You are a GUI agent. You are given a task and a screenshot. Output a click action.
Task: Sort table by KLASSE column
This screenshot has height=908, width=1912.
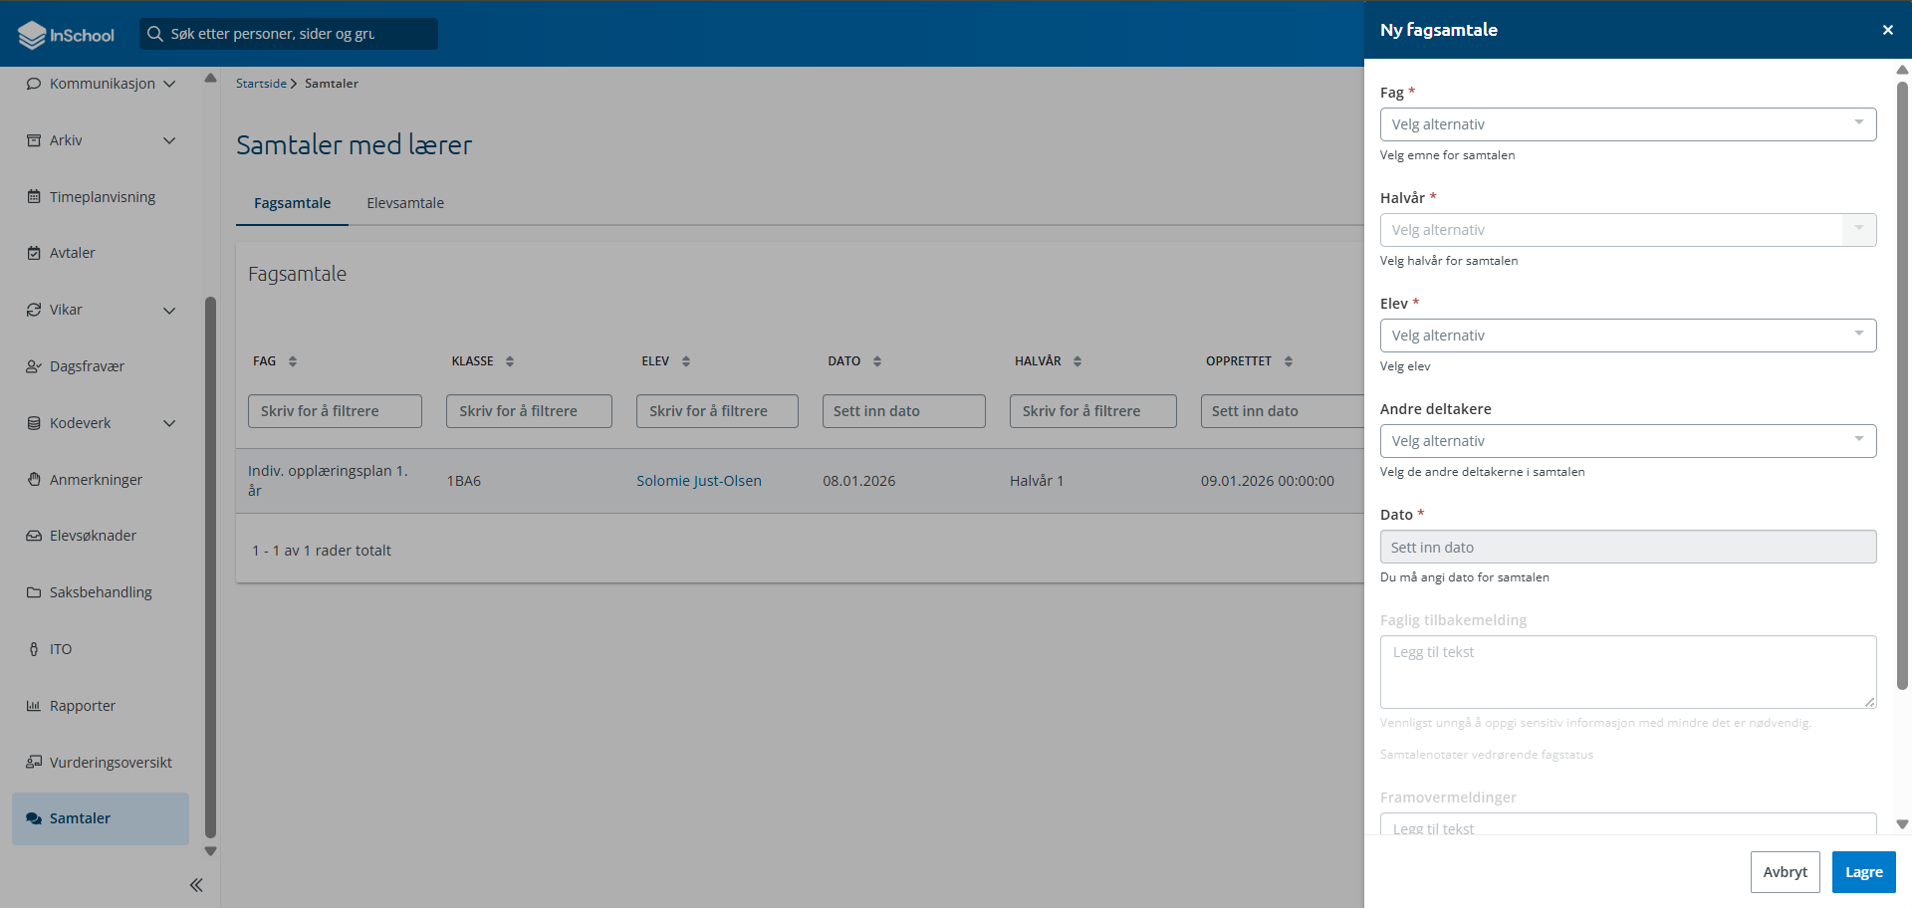point(510,361)
